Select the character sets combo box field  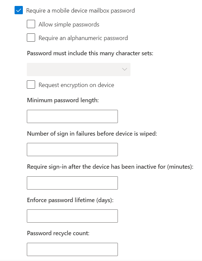79,69
